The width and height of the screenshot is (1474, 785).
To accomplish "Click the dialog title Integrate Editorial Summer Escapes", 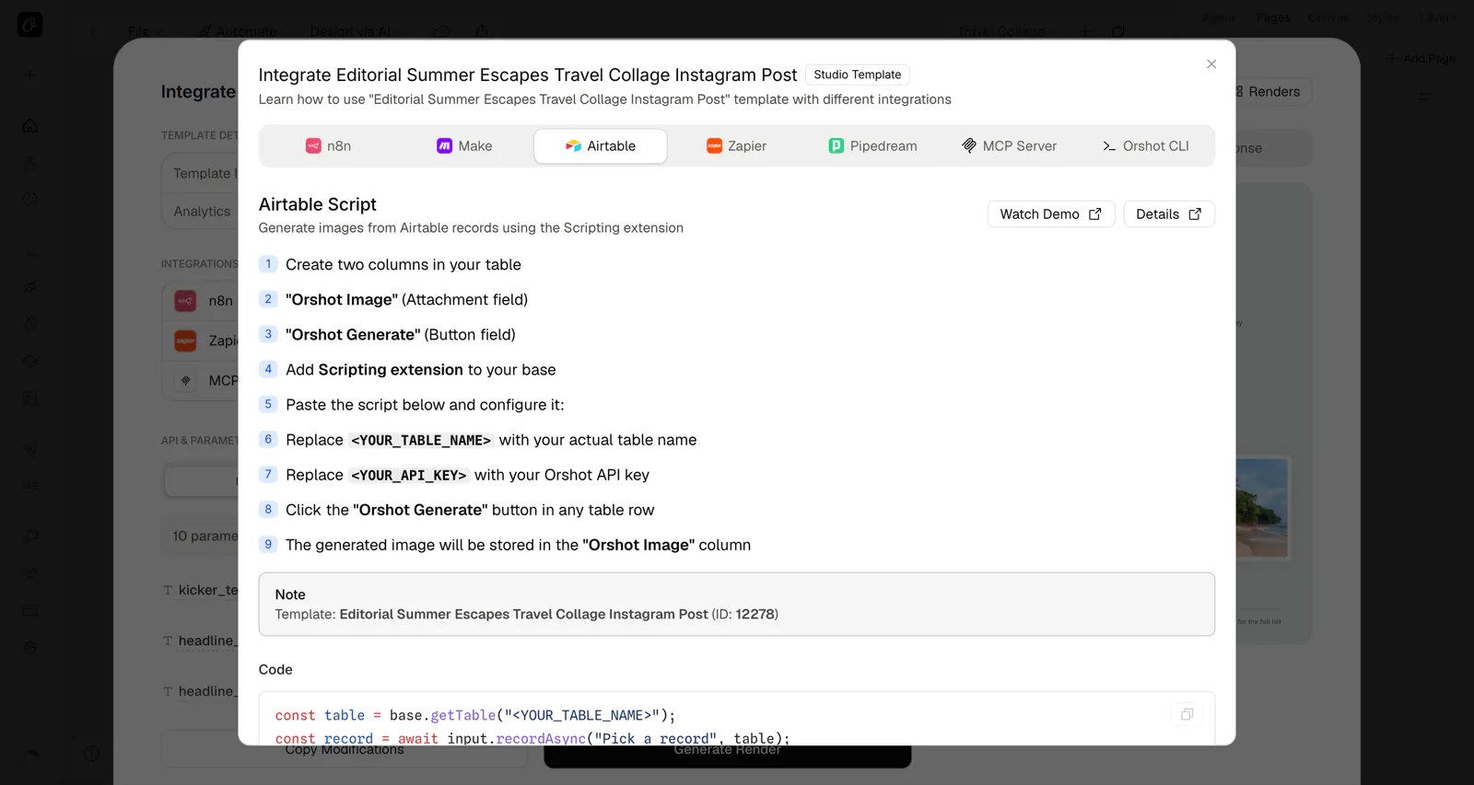I will pyautogui.click(x=528, y=75).
